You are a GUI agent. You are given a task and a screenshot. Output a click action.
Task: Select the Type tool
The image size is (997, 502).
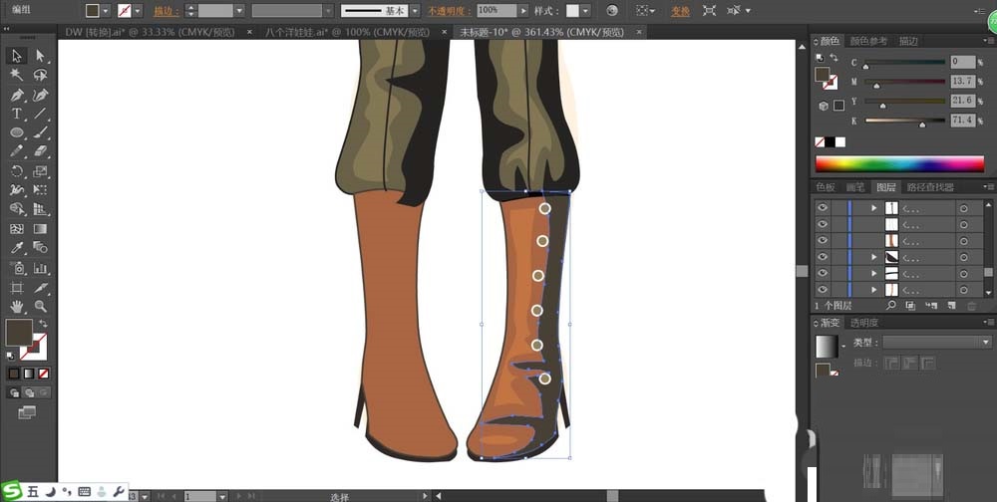(17, 114)
